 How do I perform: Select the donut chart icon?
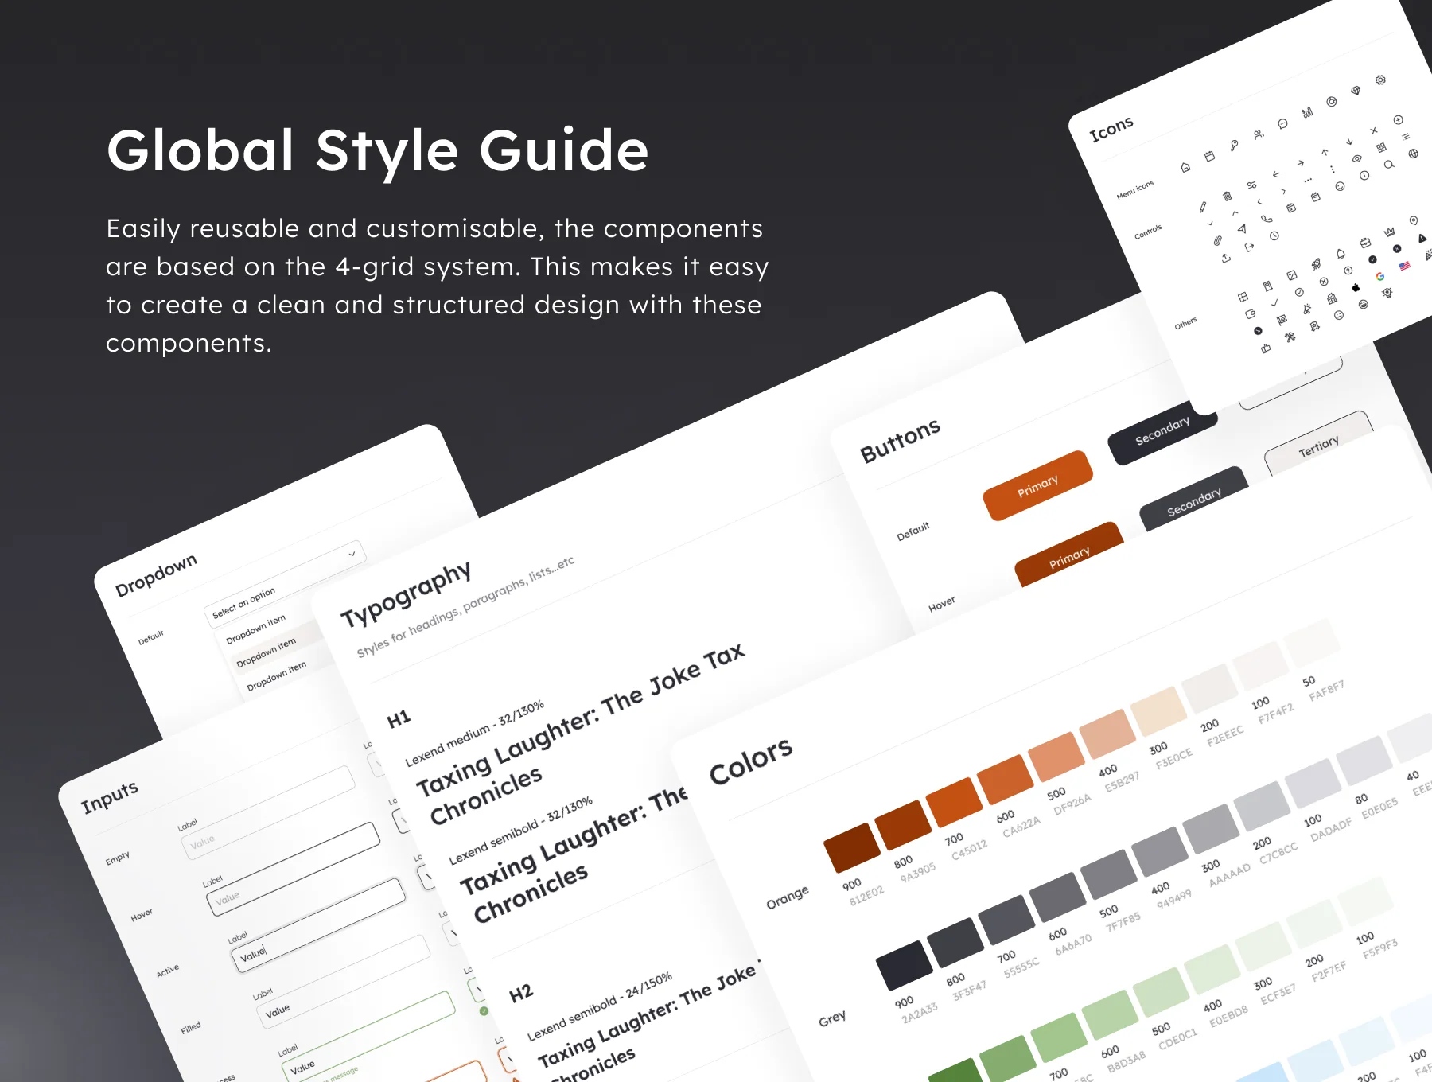point(1332,101)
